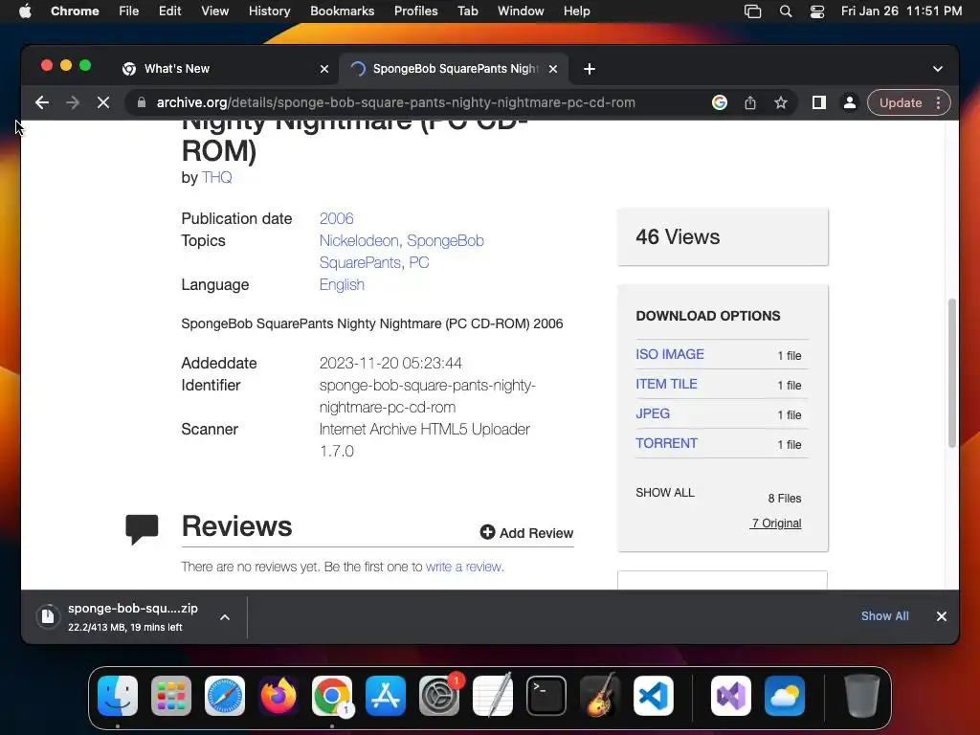Screen dimensions: 980x735
Task: Open the Bookmarks menu
Action: pos(342,11)
